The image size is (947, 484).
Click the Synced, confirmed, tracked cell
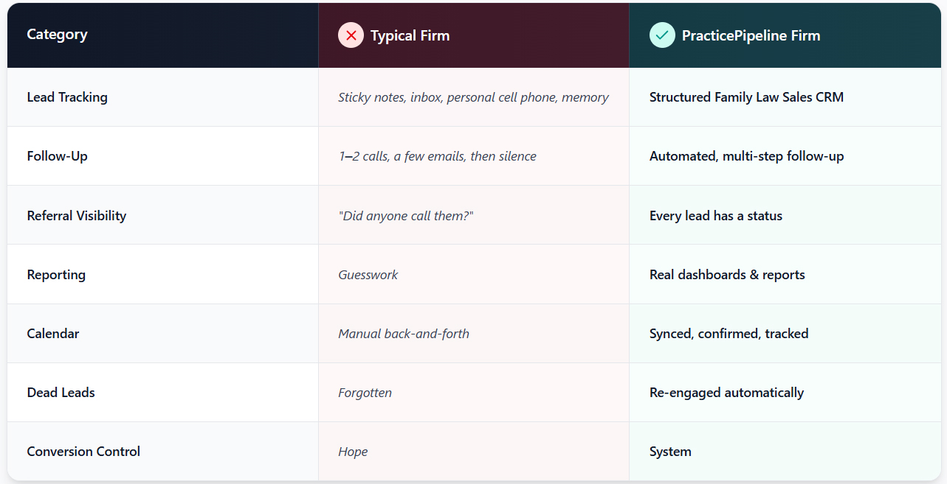point(729,334)
